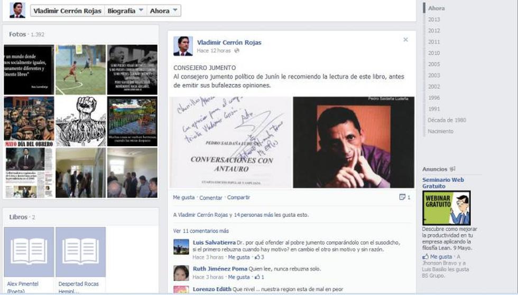Image resolution: width=518 pixels, height=295 pixels.
Task: Jump to 2003 in timeline
Action: 434,75
